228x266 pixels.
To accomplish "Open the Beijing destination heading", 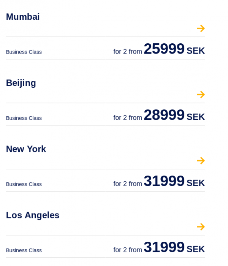I will click(21, 83).
